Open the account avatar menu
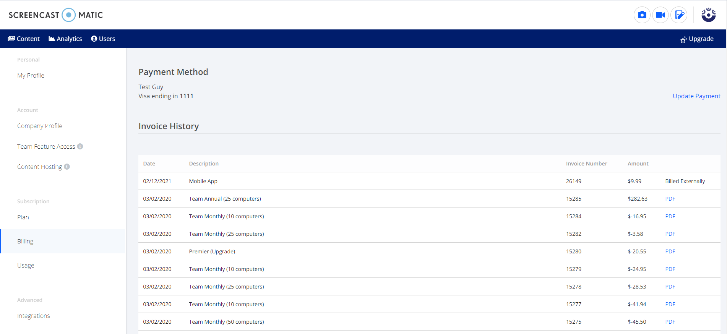Viewport: 727px width, 334px height. click(x=709, y=15)
